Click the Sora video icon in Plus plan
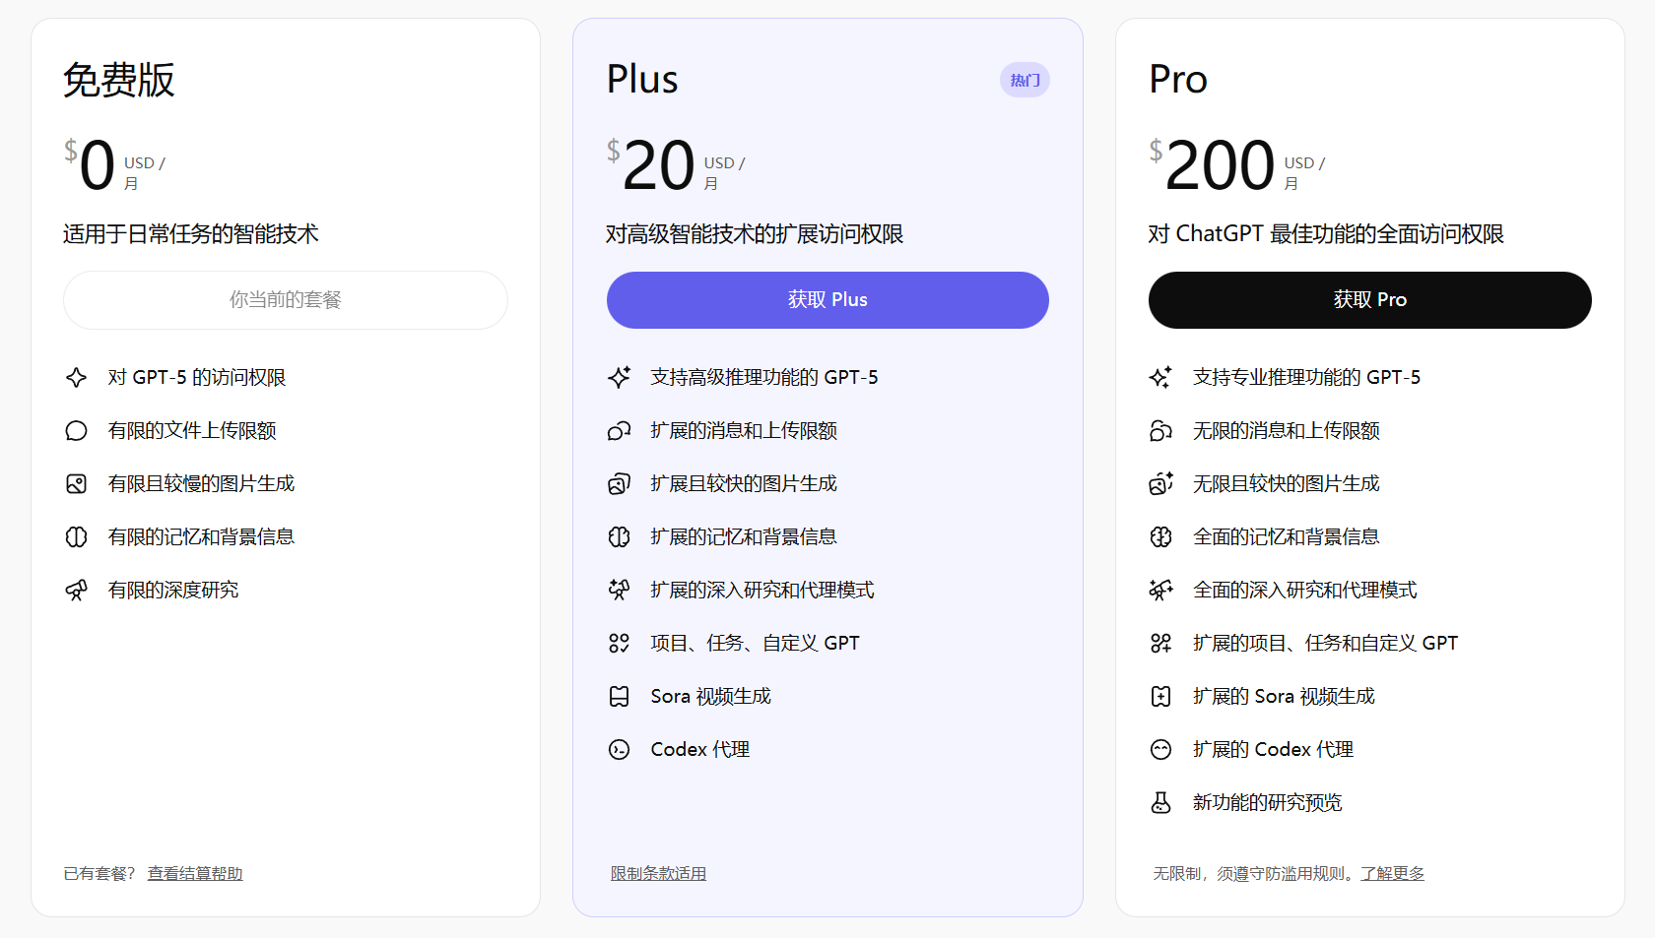Image resolution: width=1655 pixels, height=938 pixels. click(619, 697)
